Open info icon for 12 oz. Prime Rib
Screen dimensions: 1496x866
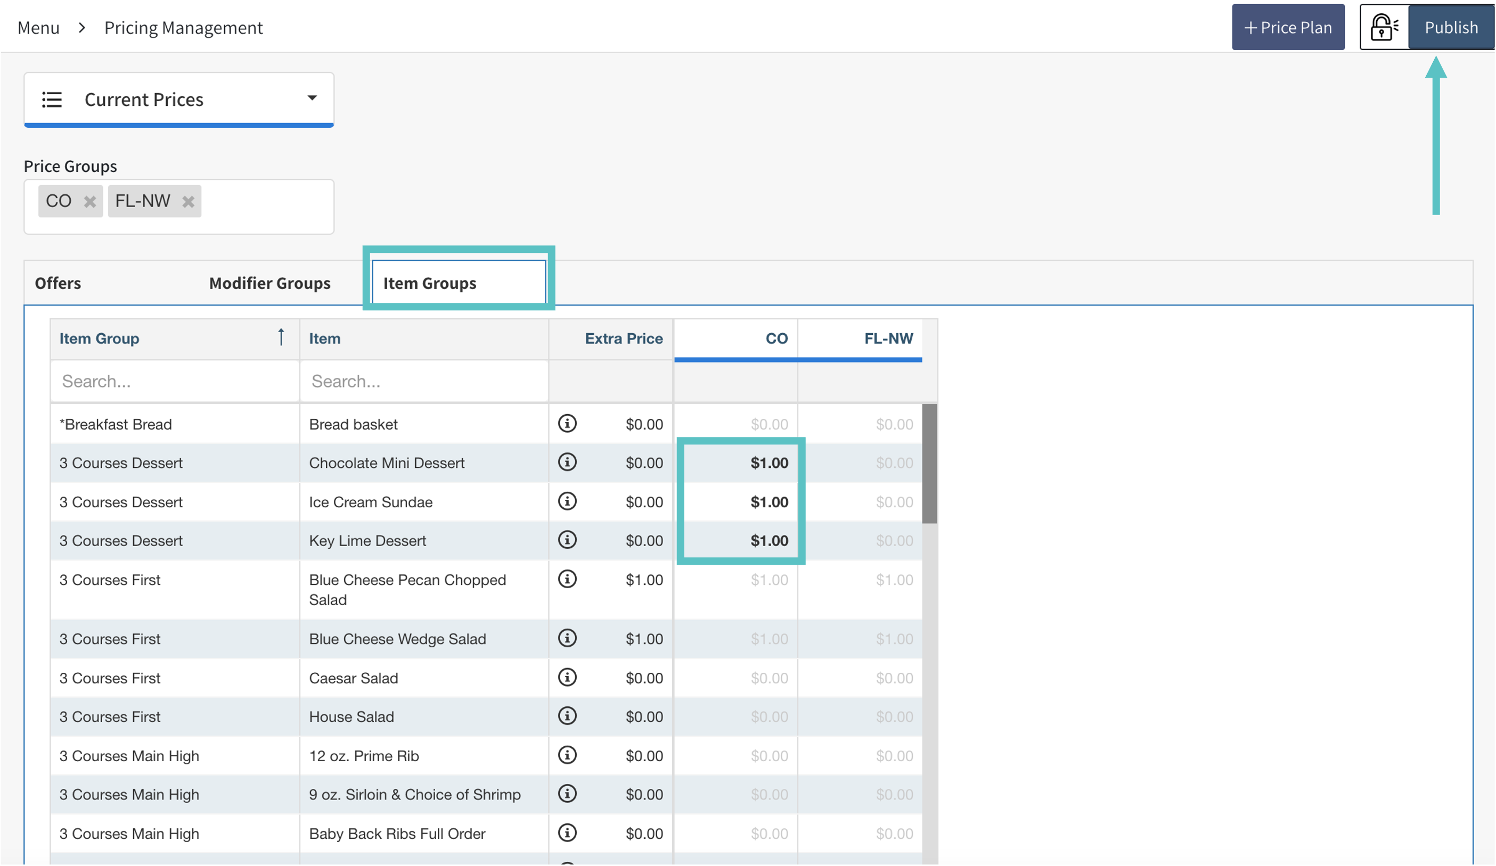(567, 755)
